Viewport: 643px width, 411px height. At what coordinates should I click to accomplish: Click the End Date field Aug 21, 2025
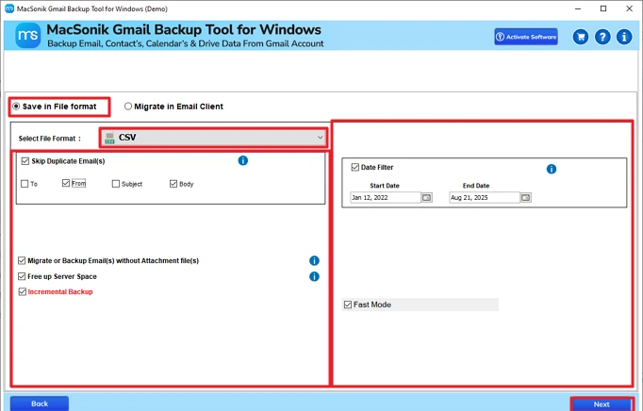[x=485, y=198]
